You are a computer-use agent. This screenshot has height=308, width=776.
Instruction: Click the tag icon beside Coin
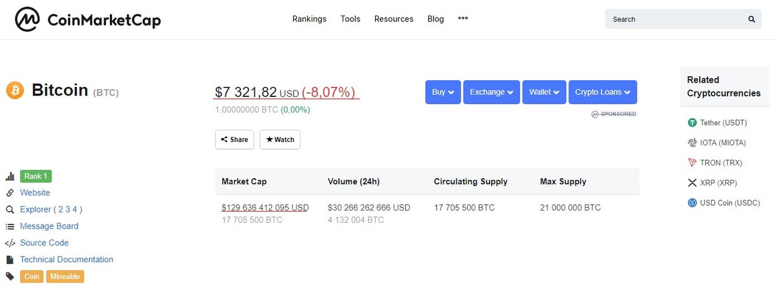point(10,276)
